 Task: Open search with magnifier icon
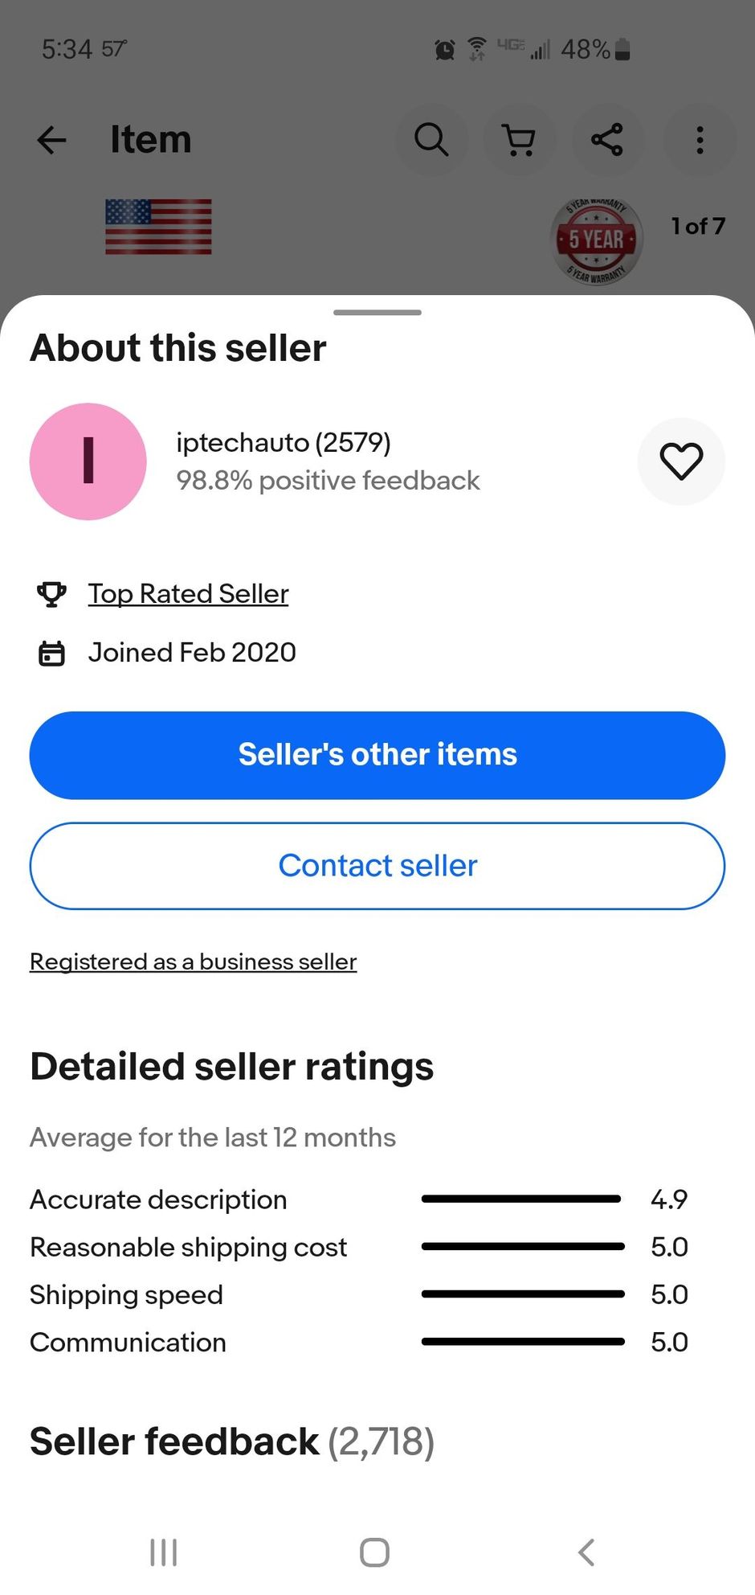point(432,140)
